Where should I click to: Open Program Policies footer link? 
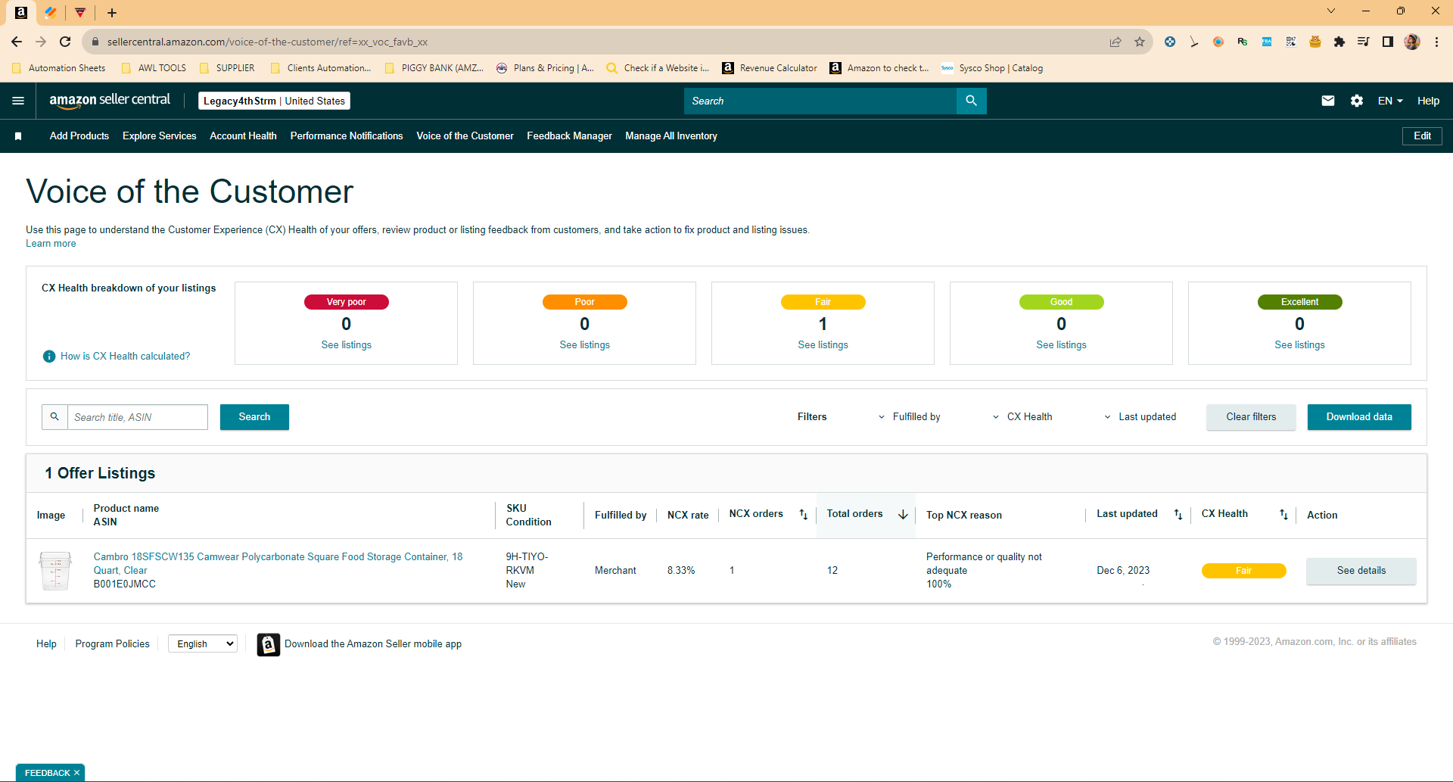click(x=113, y=644)
